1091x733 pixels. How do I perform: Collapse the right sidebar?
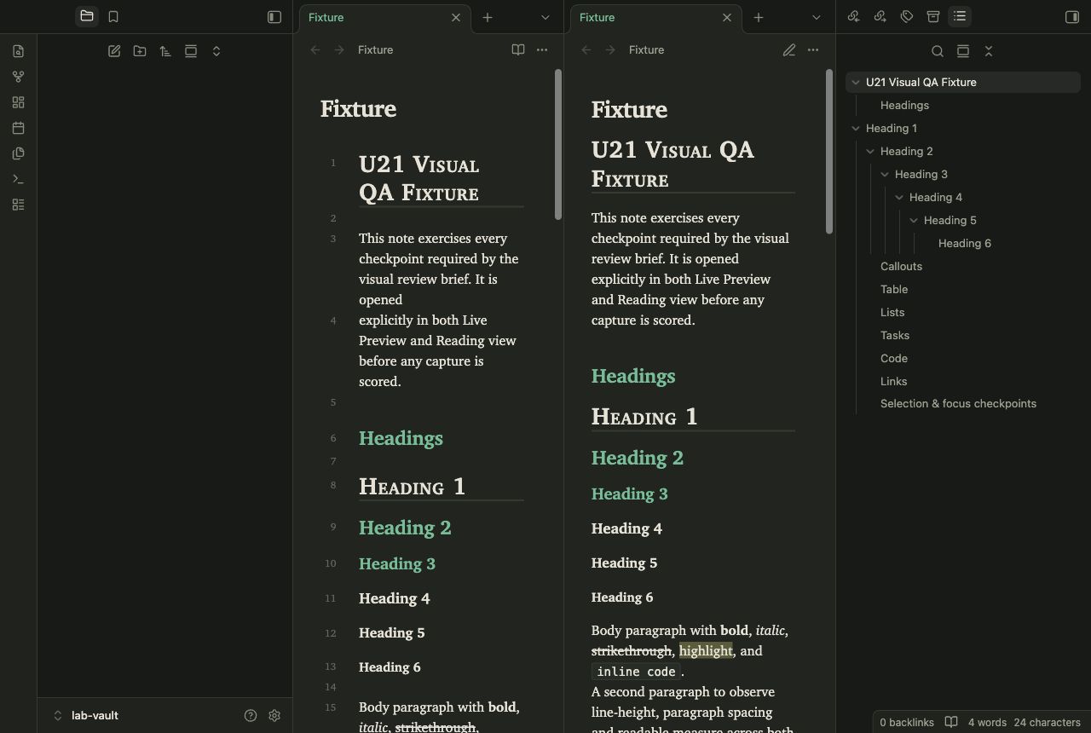click(1072, 17)
